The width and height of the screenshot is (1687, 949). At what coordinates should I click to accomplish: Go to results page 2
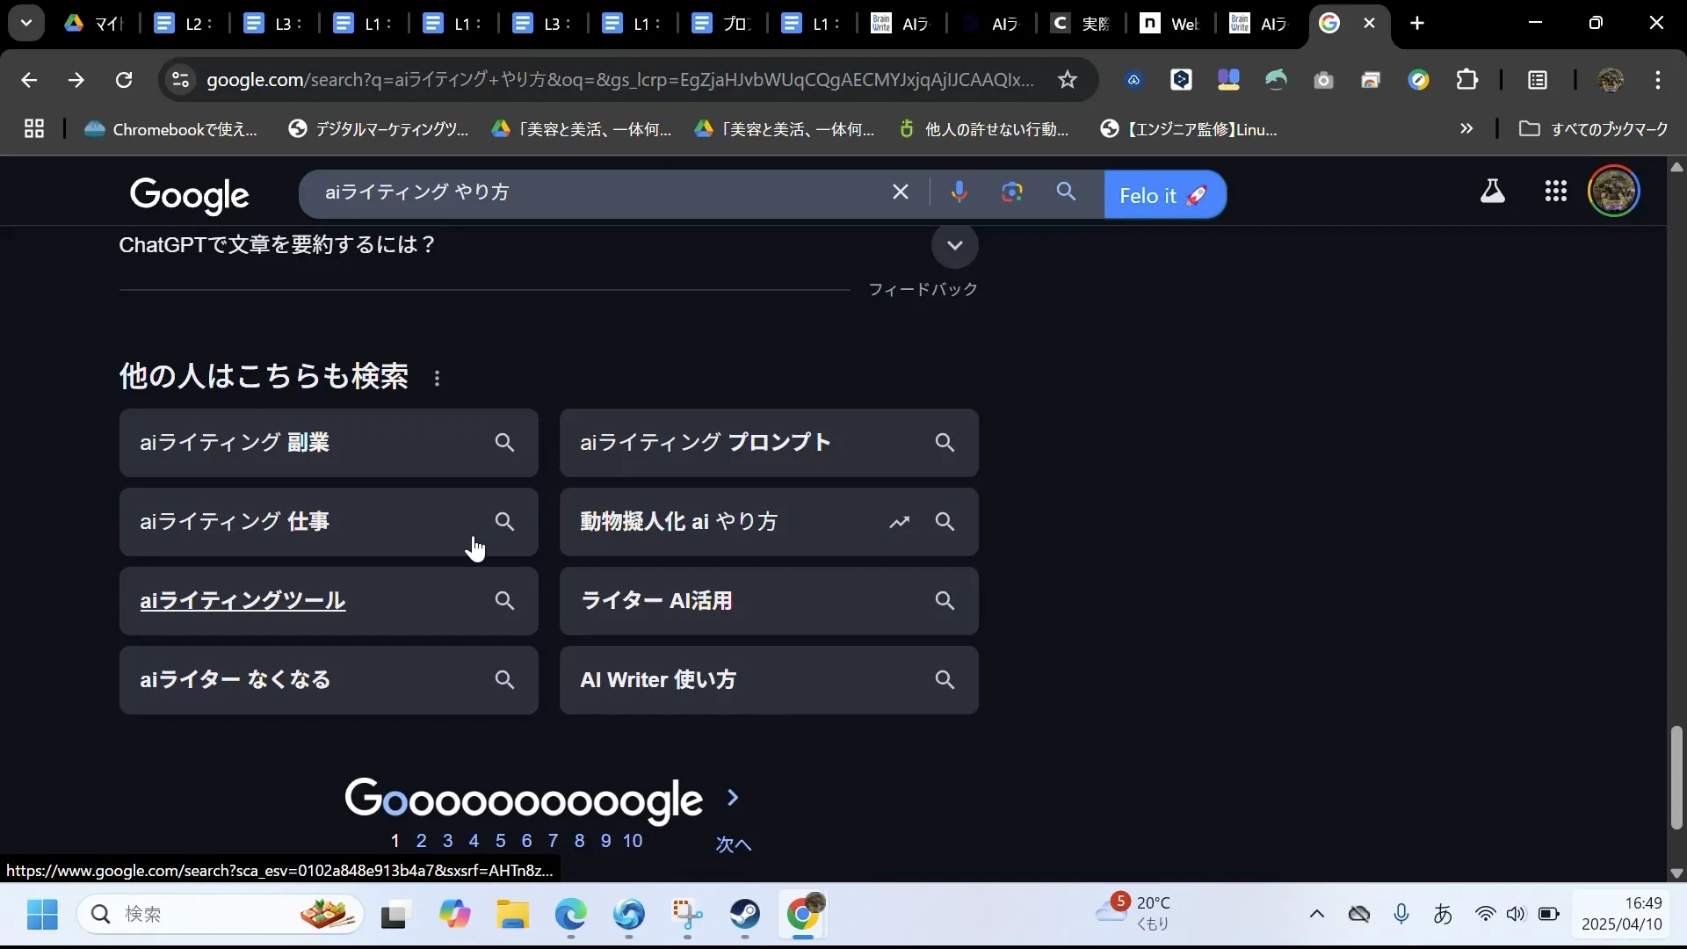422,841
